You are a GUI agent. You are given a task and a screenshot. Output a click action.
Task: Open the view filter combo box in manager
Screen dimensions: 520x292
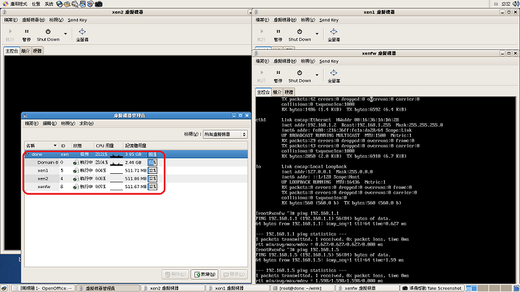click(225, 134)
